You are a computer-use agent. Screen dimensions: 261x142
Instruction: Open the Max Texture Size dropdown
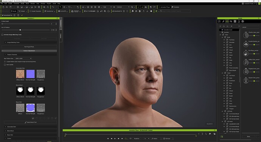tap(23, 58)
